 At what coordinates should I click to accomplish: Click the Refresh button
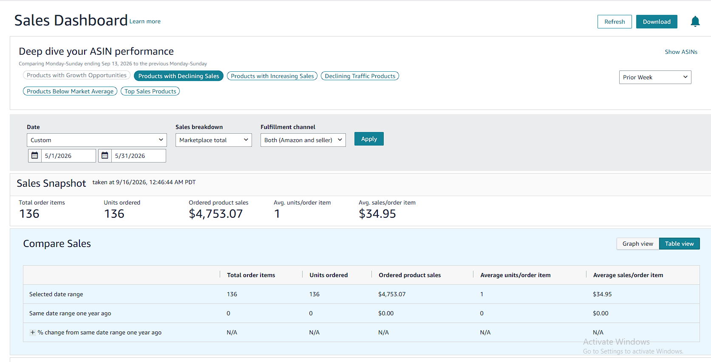pos(615,22)
